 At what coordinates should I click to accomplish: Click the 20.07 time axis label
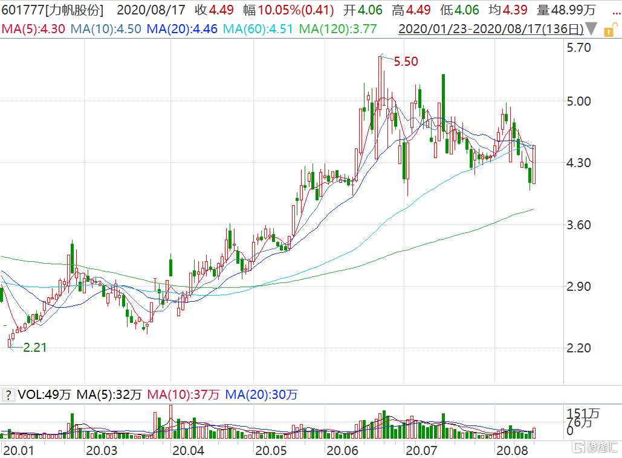[421, 451]
